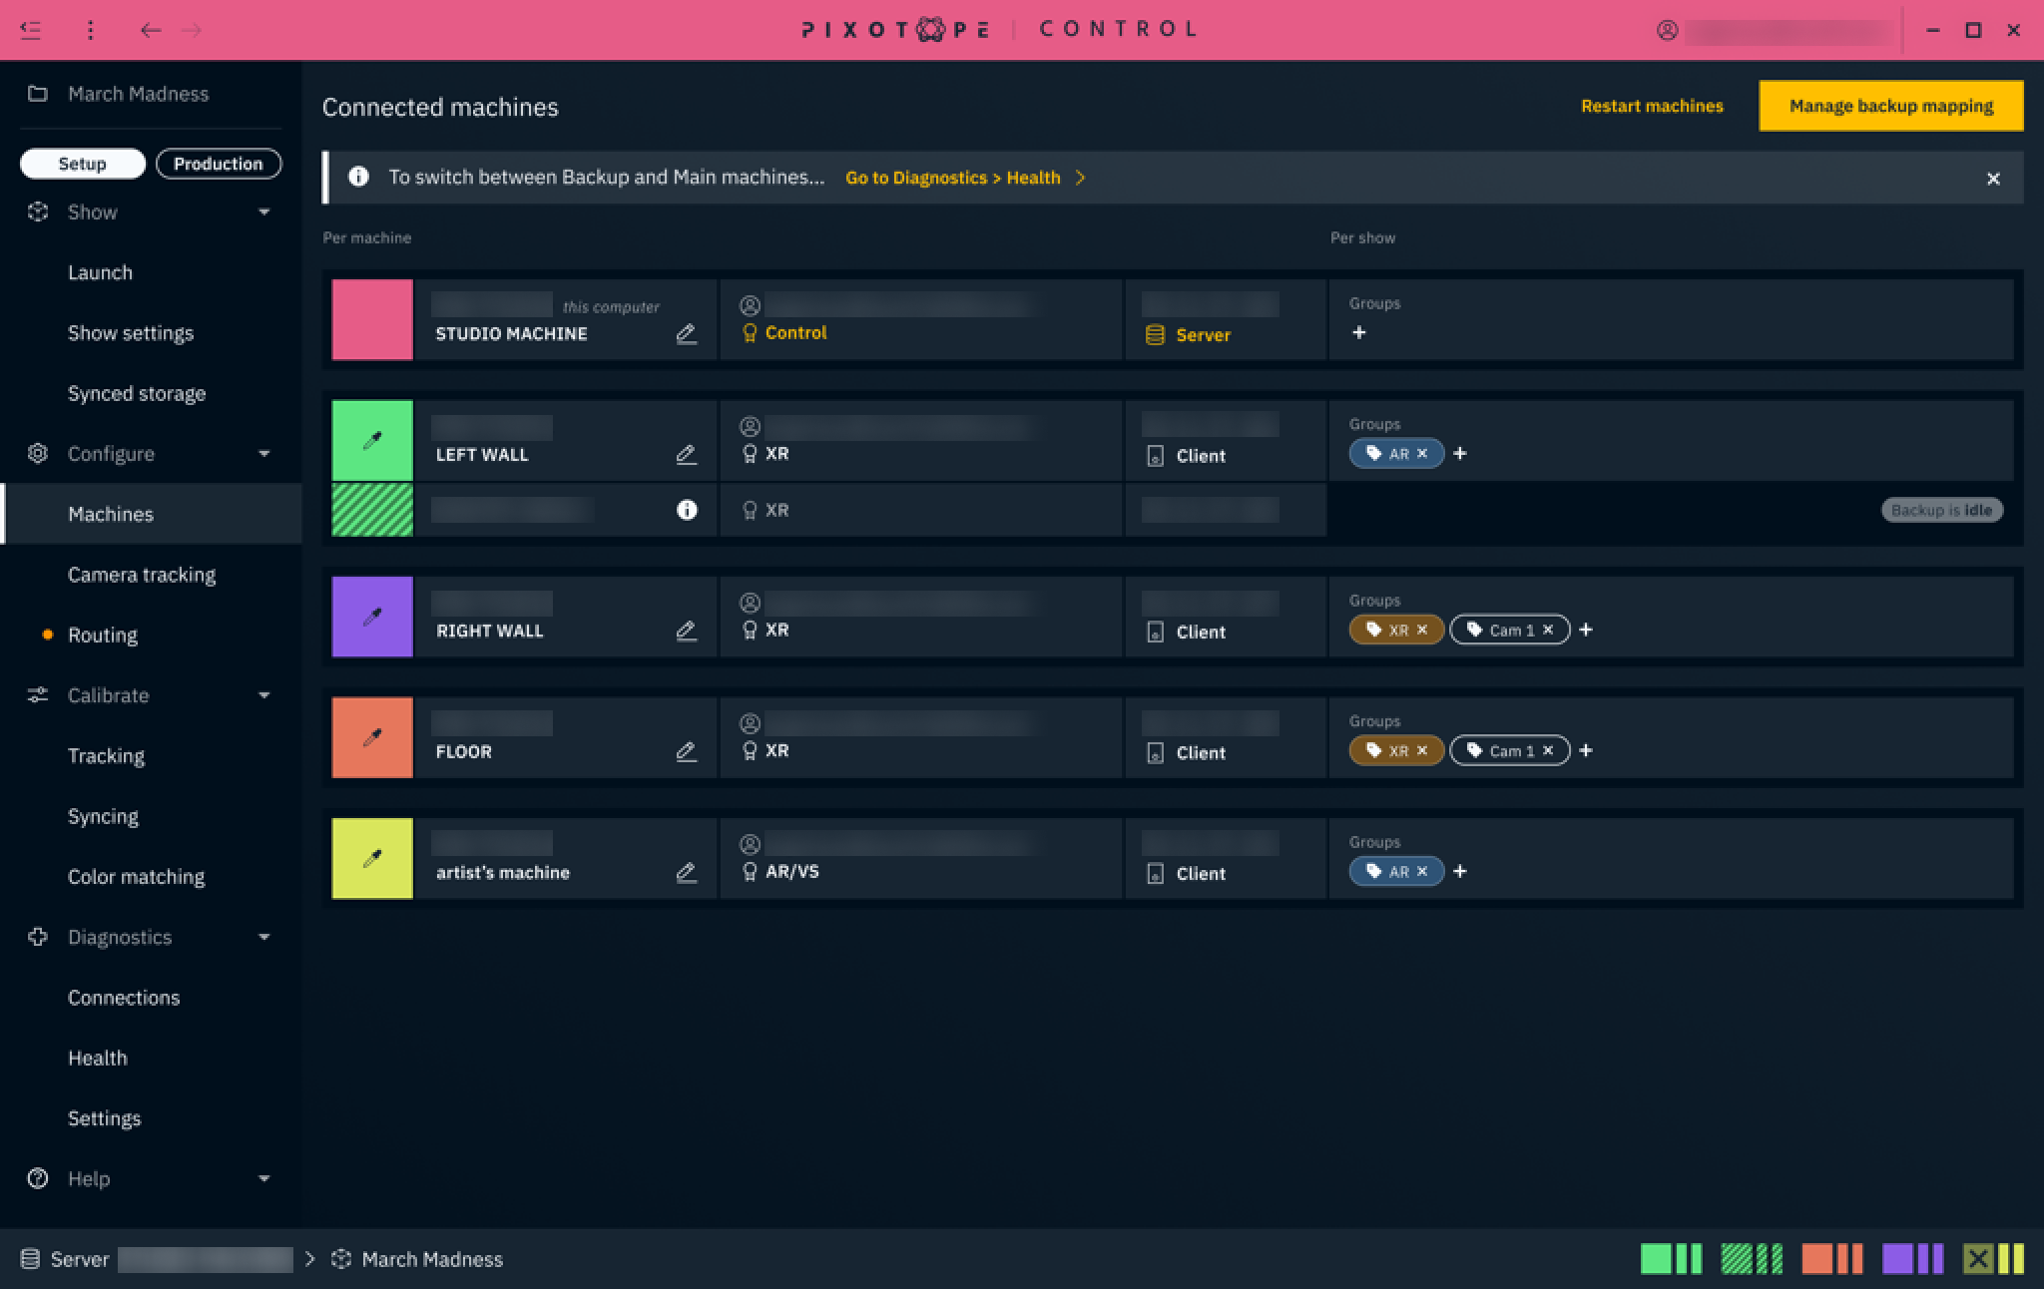Click Manage backup mapping button
Screen dimensions: 2044x1289
(1890, 106)
